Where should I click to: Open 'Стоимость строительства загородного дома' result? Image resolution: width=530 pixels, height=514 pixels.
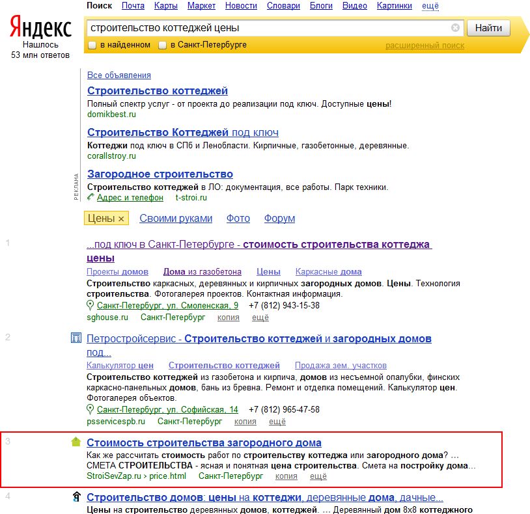204,442
